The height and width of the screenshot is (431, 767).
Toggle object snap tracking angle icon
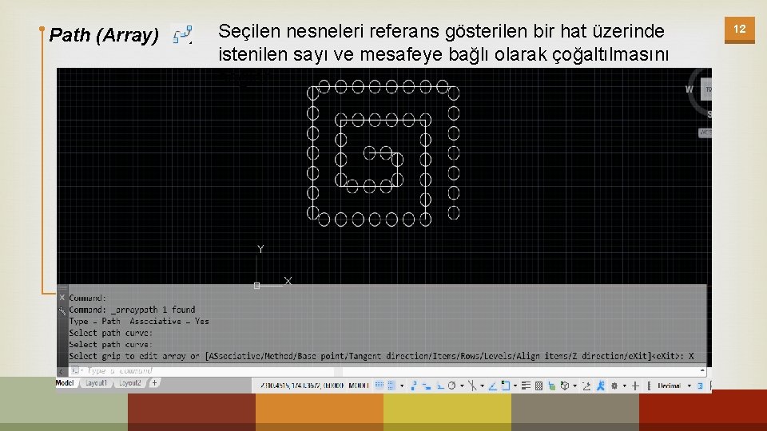tap(493, 386)
